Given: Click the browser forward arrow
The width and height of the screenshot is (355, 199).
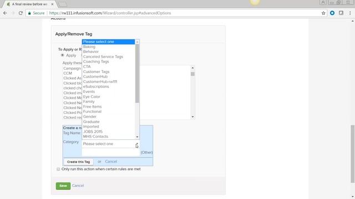Looking at the screenshot, I should tap(13, 13).
